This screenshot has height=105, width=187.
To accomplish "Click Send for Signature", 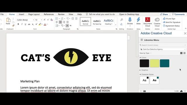I will (x=172, y=22).
